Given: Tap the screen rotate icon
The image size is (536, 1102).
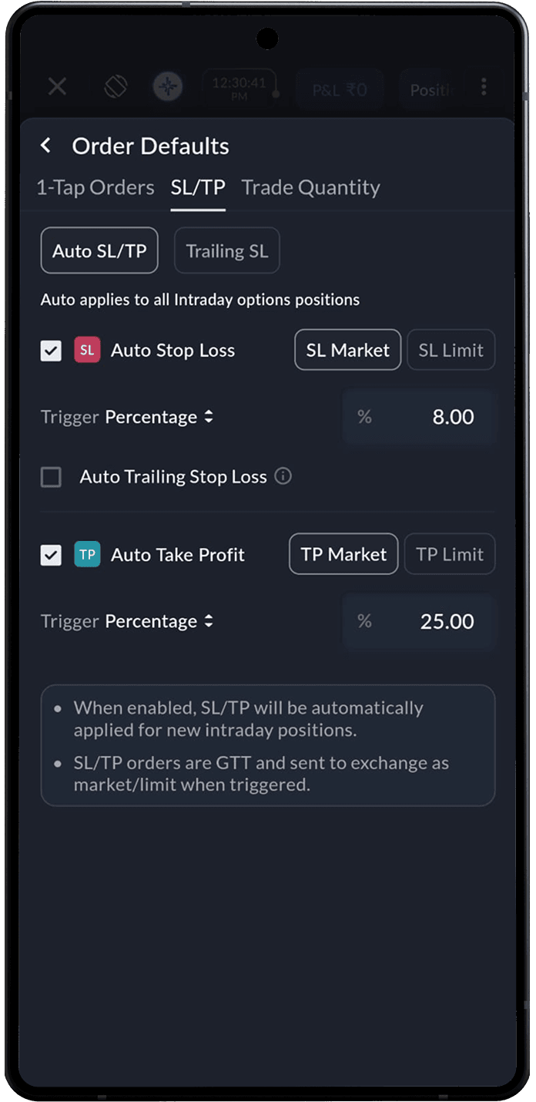Looking at the screenshot, I should coord(116,87).
